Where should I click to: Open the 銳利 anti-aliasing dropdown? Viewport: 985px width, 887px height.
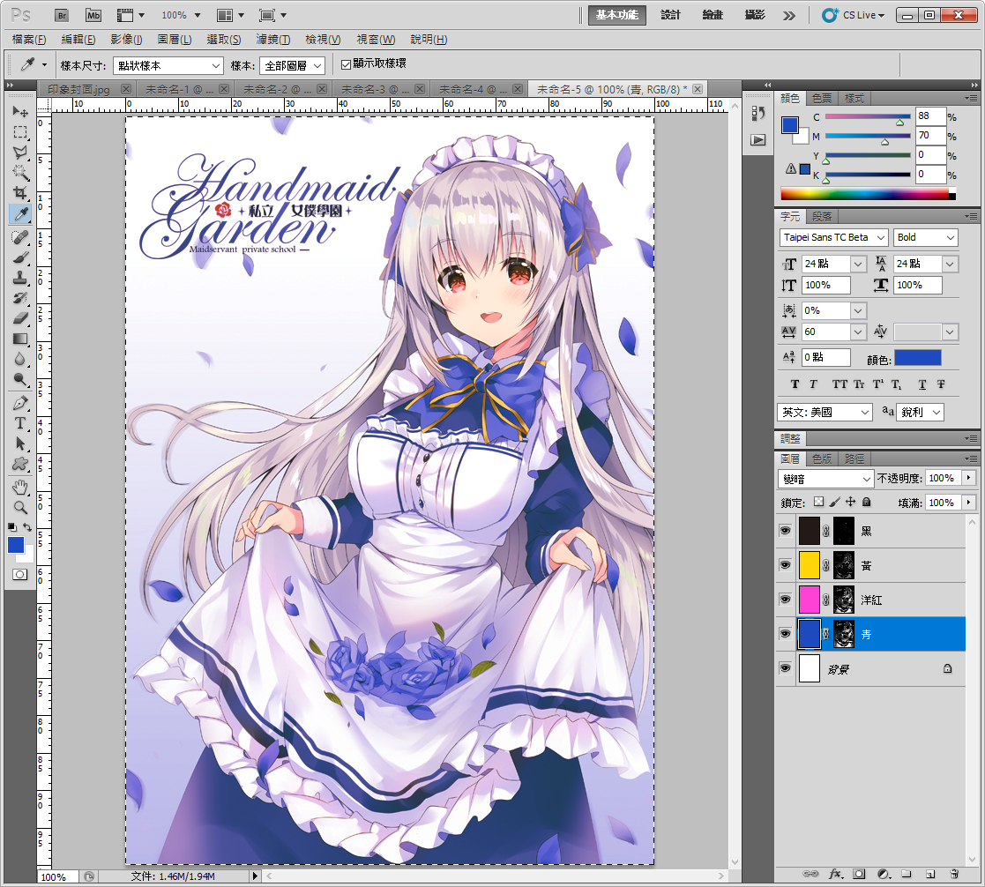pos(921,412)
